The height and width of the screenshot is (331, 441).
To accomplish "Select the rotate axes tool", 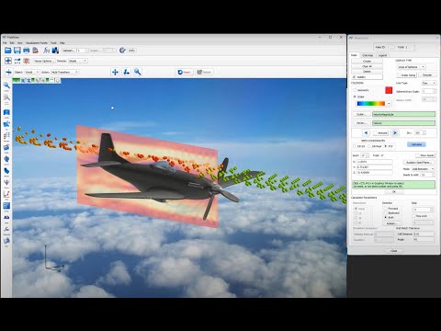I will click(x=126, y=72).
